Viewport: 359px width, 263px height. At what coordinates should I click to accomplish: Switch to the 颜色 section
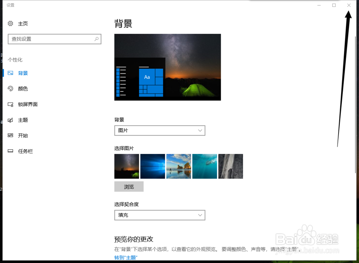(22, 89)
